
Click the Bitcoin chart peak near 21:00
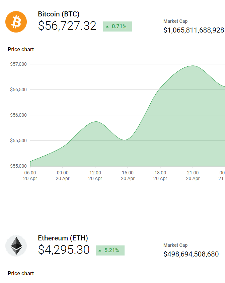pos(193,66)
